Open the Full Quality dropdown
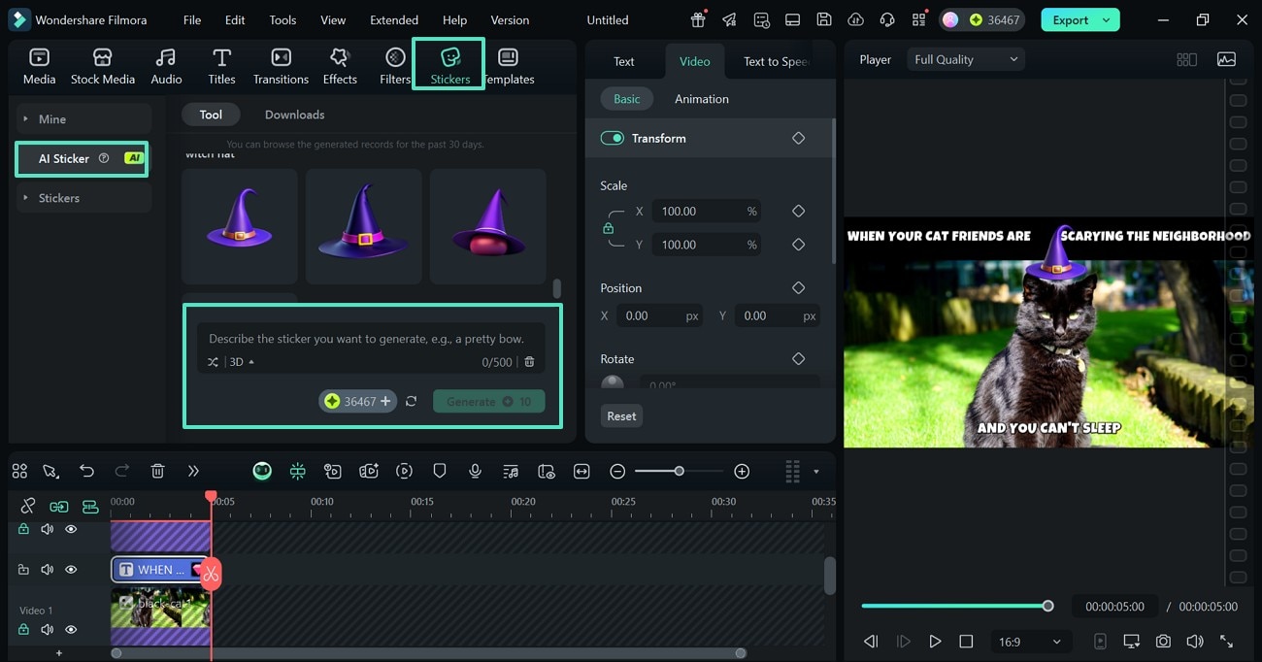 [966, 59]
